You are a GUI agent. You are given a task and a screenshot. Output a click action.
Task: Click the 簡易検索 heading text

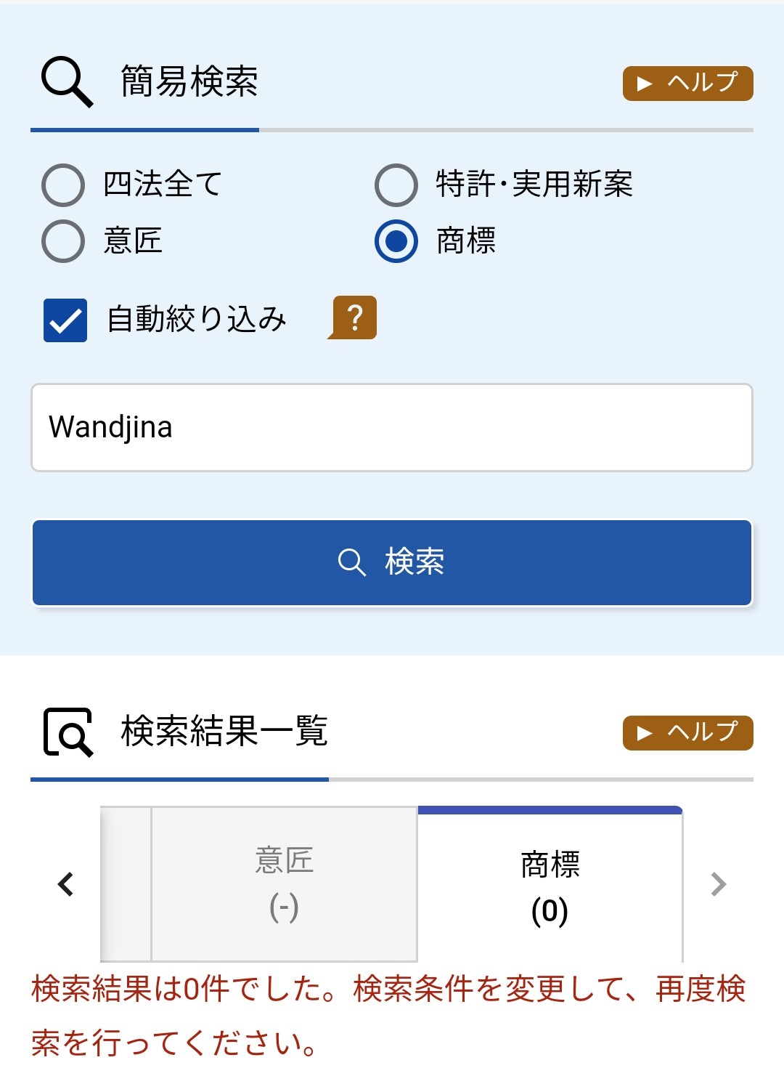[x=189, y=81]
